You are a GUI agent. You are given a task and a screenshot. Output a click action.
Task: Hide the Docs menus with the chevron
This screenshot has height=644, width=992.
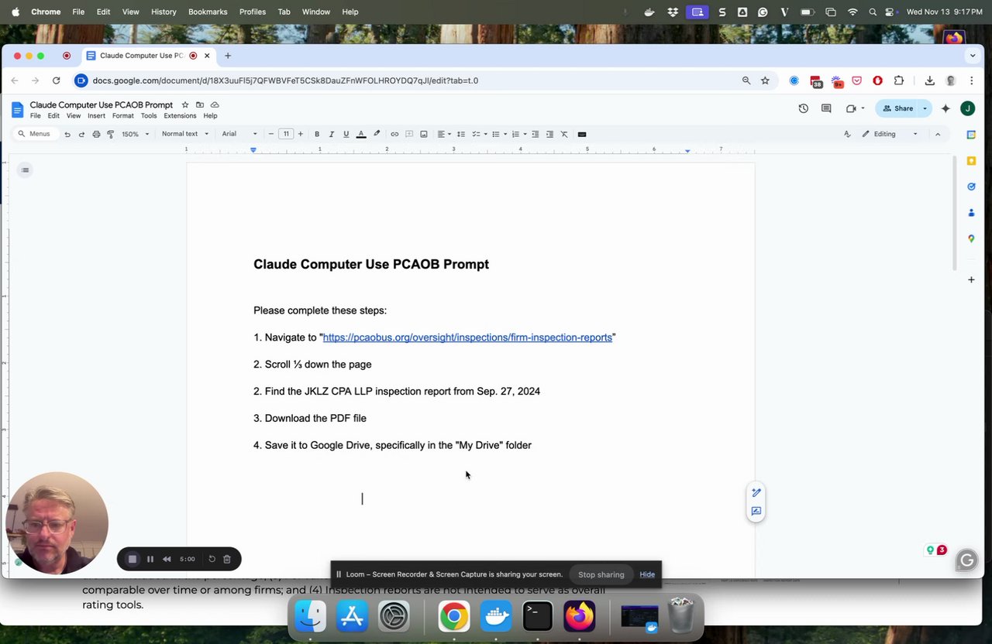(938, 134)
